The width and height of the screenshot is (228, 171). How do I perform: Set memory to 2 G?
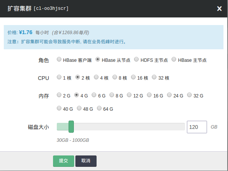(59, 95)
